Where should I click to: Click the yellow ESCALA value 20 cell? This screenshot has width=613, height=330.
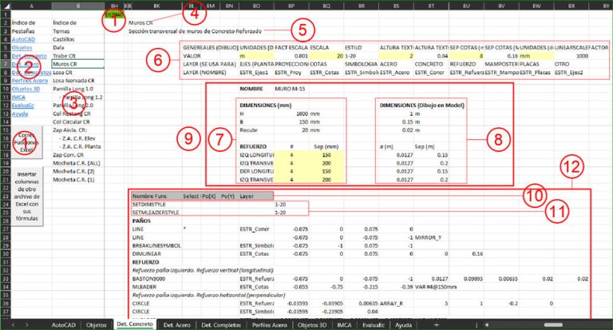pyautogui.click(x=326, y=56)
